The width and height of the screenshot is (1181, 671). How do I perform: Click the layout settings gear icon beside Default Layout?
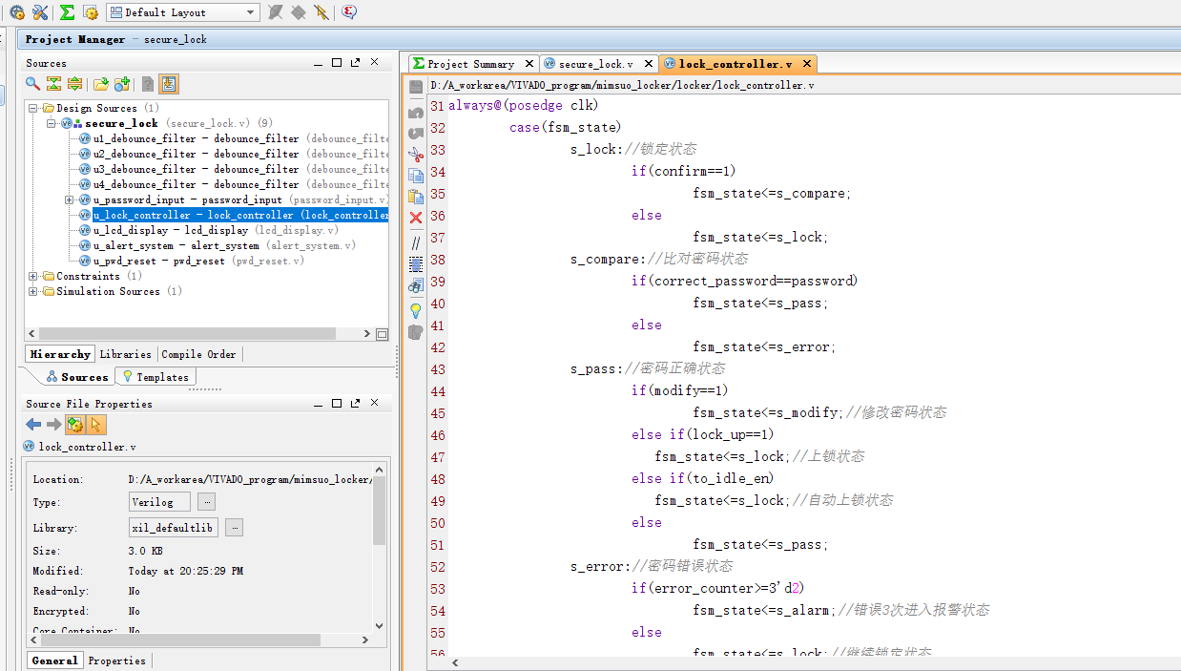(91, 12)
